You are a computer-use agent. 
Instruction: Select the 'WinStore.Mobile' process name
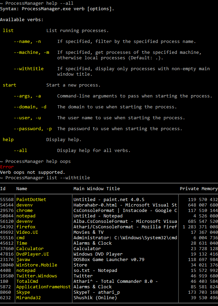[x=37, y=265]
